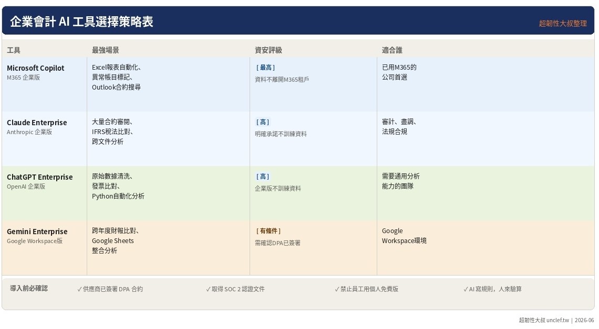Click 企業版不訓練資料 note
The image size is (599, 329).
[x=278, y=188]
